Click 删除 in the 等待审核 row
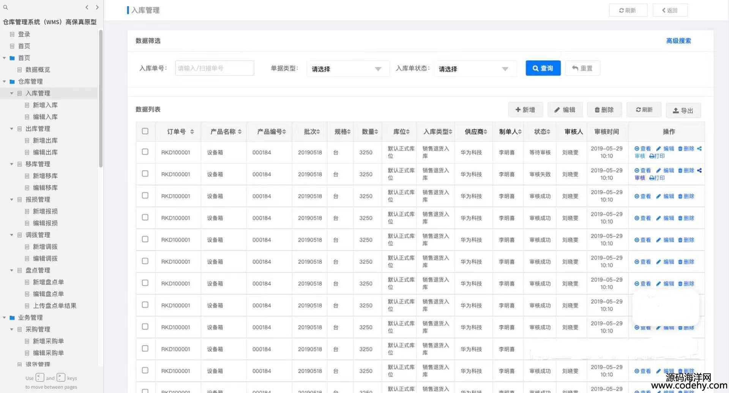This screenshot has height=393, width=729. (x=686, y=149)
